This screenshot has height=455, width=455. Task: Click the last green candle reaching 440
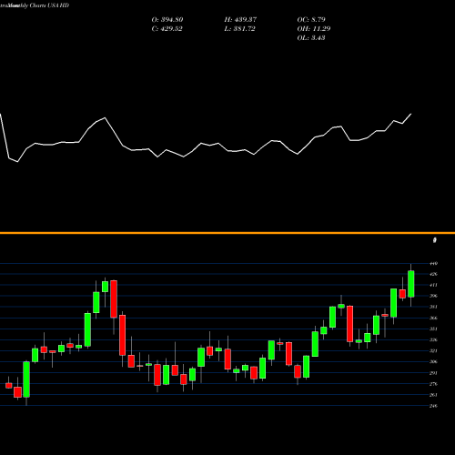pos(411,284)
